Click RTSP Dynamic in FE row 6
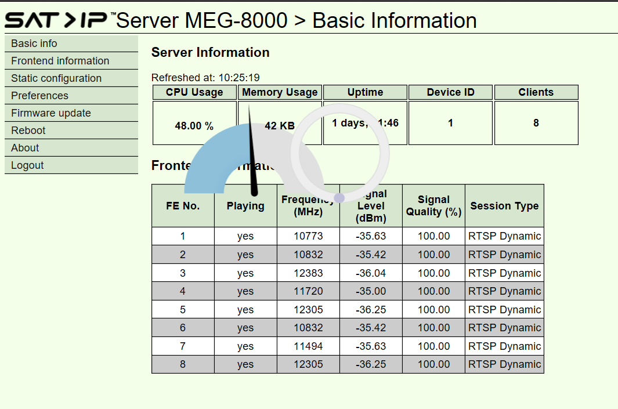Image resolution: width=618 pixels, height=409 pixels. point(504,328)
